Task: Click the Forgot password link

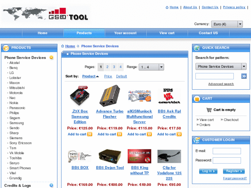Action: click(x=235, y=178)
